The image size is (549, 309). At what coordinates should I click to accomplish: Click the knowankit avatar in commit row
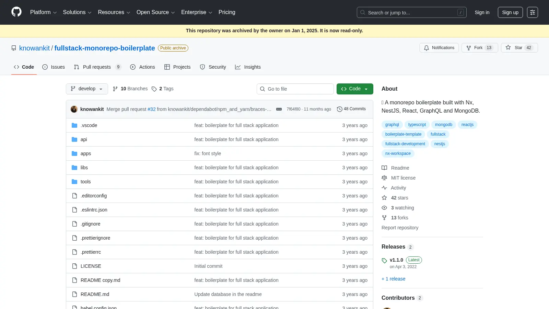[x=74, y=109]
